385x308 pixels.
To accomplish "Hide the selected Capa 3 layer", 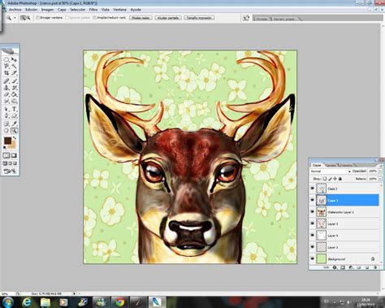I will coord(313,200).
